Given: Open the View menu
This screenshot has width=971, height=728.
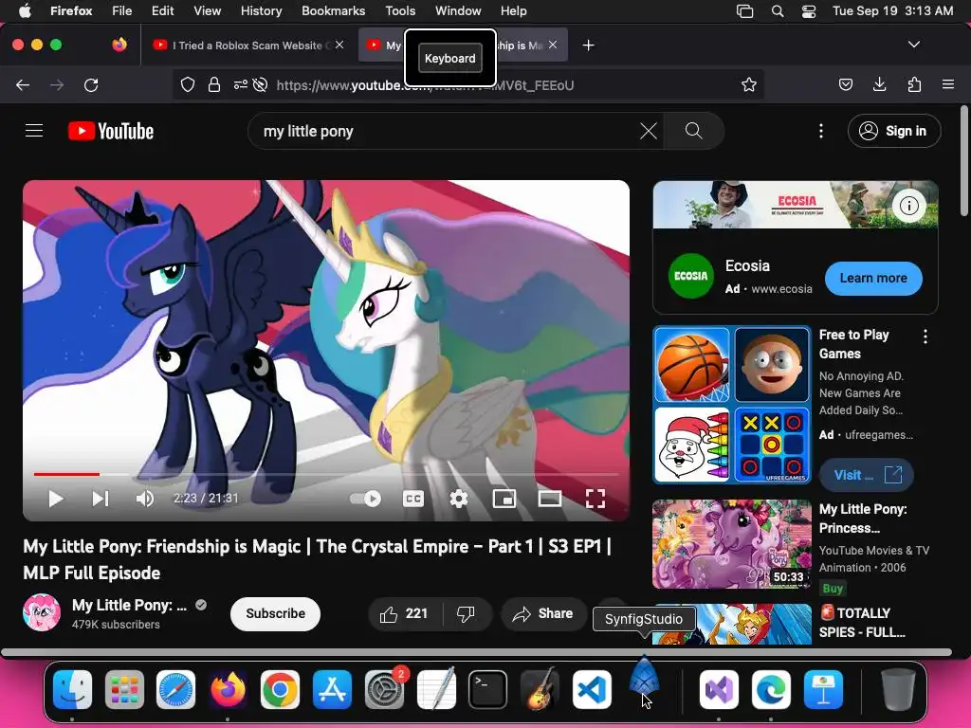Looking at the screenshot, I should pos(207,10).
